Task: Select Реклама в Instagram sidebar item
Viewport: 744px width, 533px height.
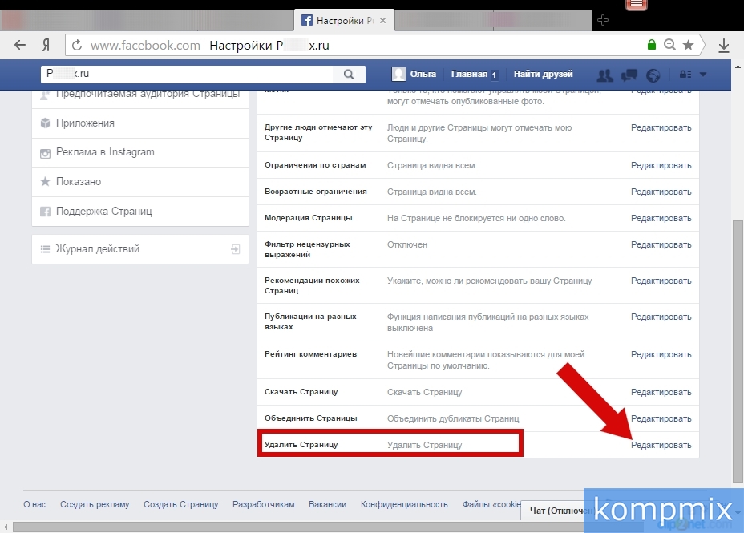Action: point(140,152)
